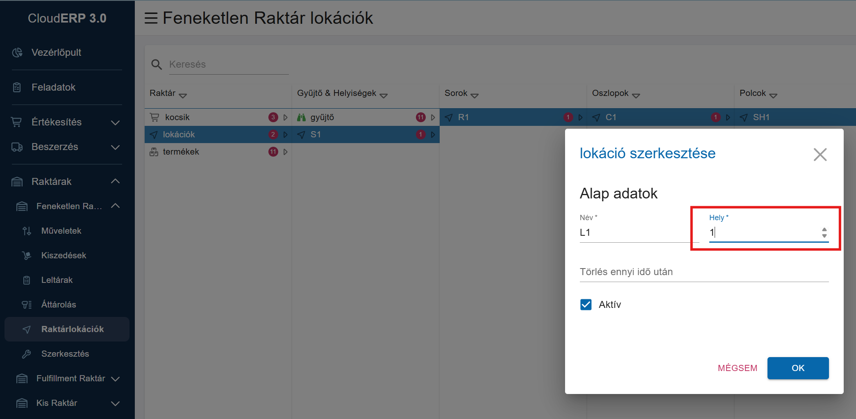Screen dimensions: 856x419
Task: Click the MÉGSEM cancel button
Action: 737,368
